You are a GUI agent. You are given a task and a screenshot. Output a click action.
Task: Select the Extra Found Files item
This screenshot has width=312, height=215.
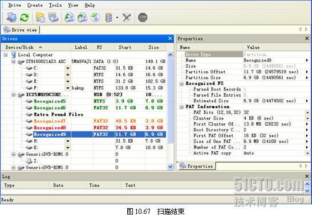point(59,114)
